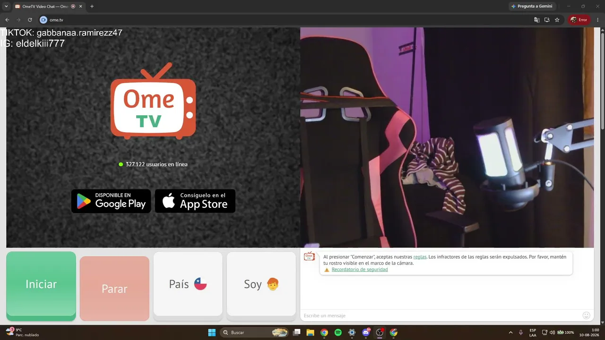Open the weather widget showing 9°C
The image size is (605, 340).
22,332
